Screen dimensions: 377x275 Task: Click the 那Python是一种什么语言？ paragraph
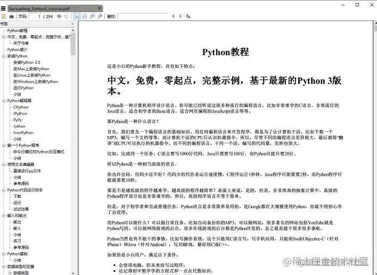133,122
